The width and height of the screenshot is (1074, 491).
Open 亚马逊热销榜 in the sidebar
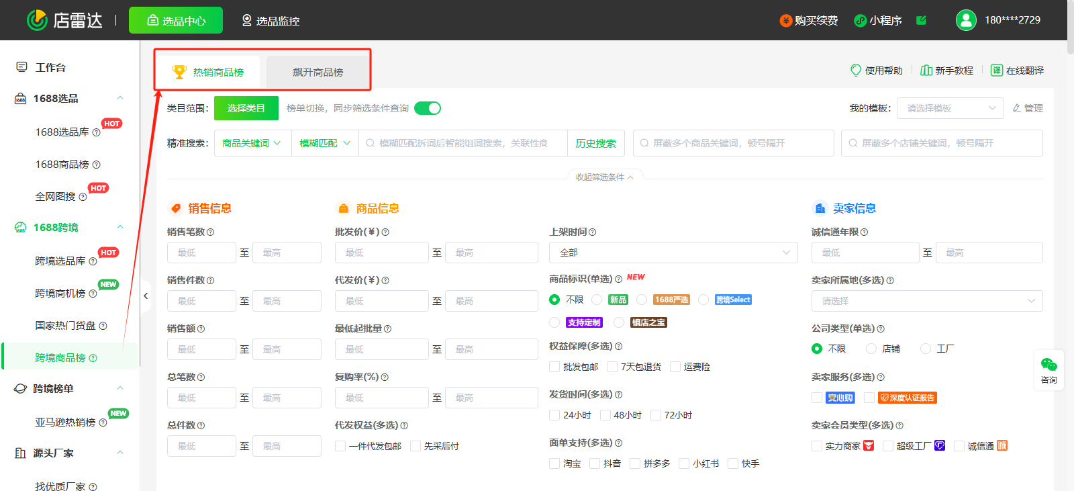65,422
